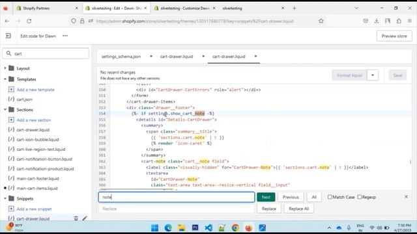Viewport: 417px width, 234px height.
Task: Collapse the Templates folder
Action: 5,79
